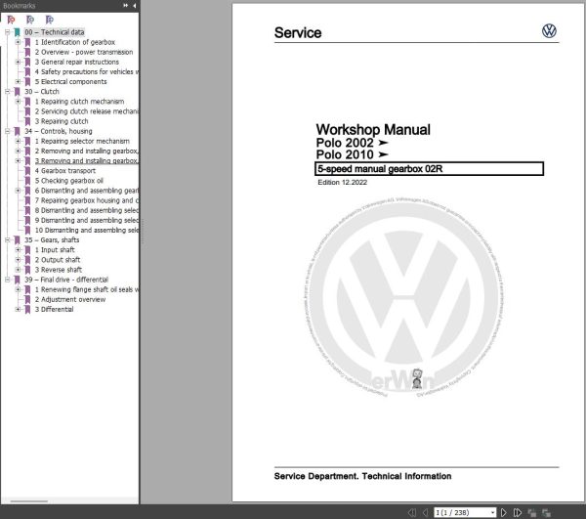Click the '5-speed manual gearbox 02R' title box
Viewport: 586px width, 519px height.
429,169
